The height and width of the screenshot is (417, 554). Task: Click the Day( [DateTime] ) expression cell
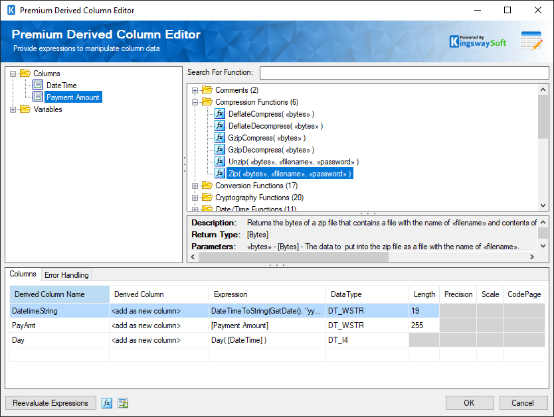point(267,340)
